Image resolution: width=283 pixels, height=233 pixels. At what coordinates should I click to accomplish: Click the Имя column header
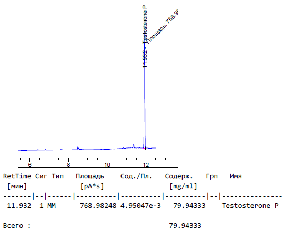[x=236, y=176]
